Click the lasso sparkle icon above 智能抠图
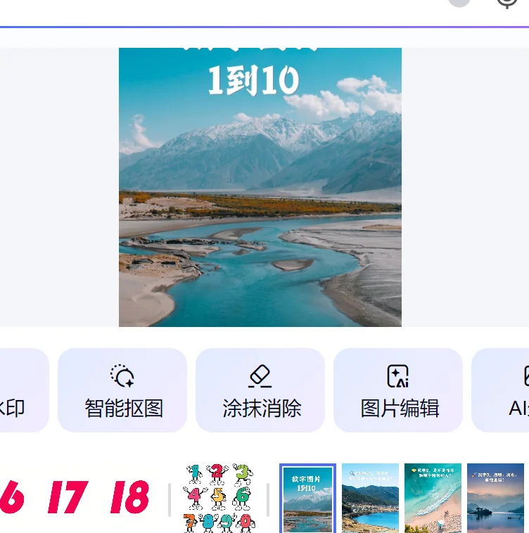529x533 pixels. 122,375
